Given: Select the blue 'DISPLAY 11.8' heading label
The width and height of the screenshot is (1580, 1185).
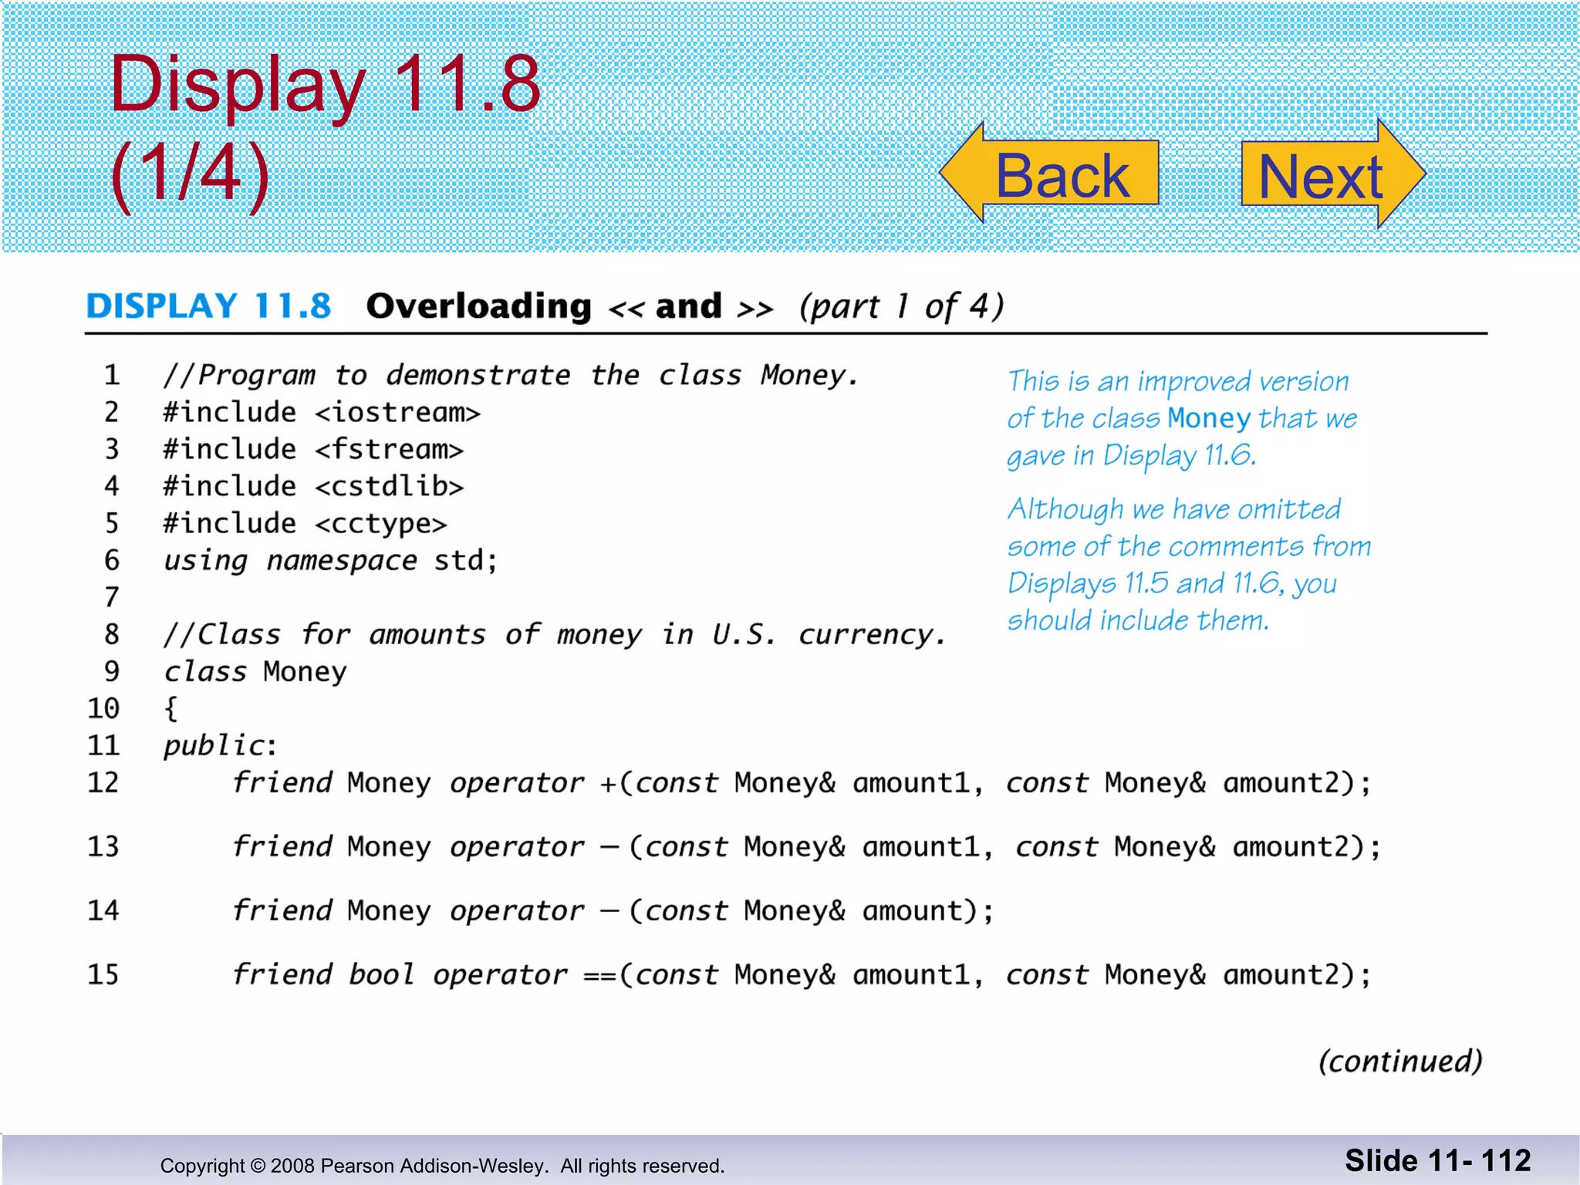Looking at the screenshot, I should click(x=208, y=306).
